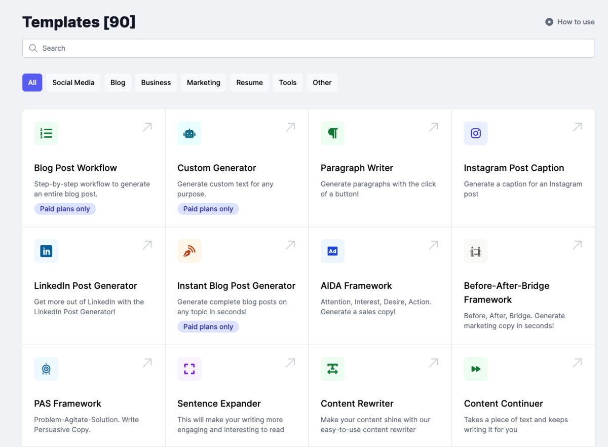
Task: Click the Blog Post Workflow list icon
Action: (46, 133)
